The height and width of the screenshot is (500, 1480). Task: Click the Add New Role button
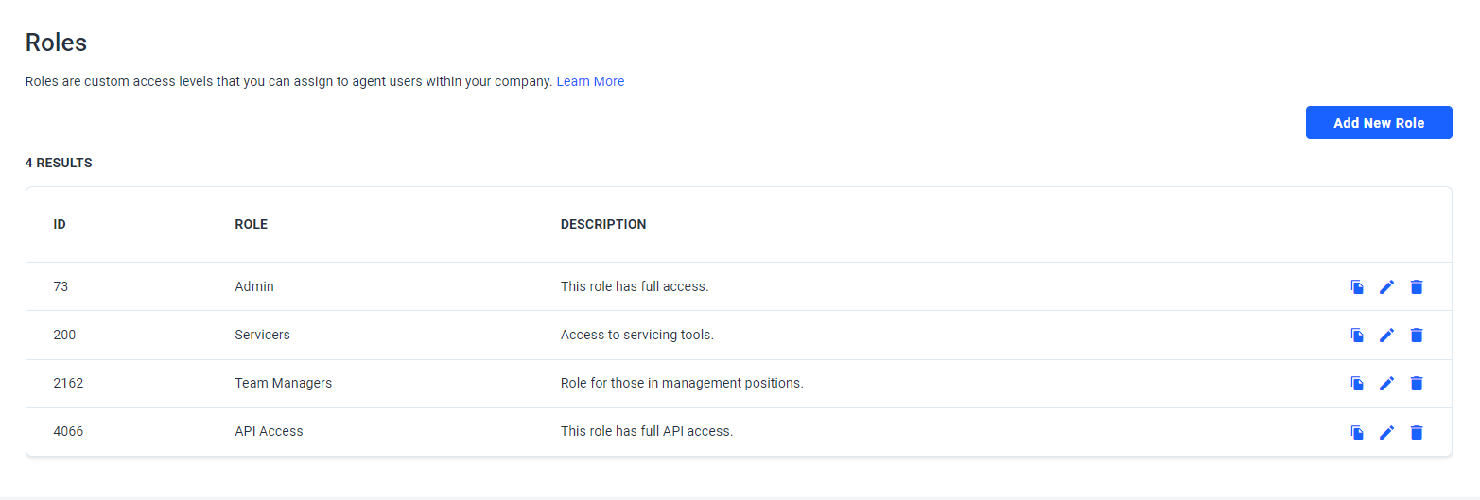click(1379, 123)
